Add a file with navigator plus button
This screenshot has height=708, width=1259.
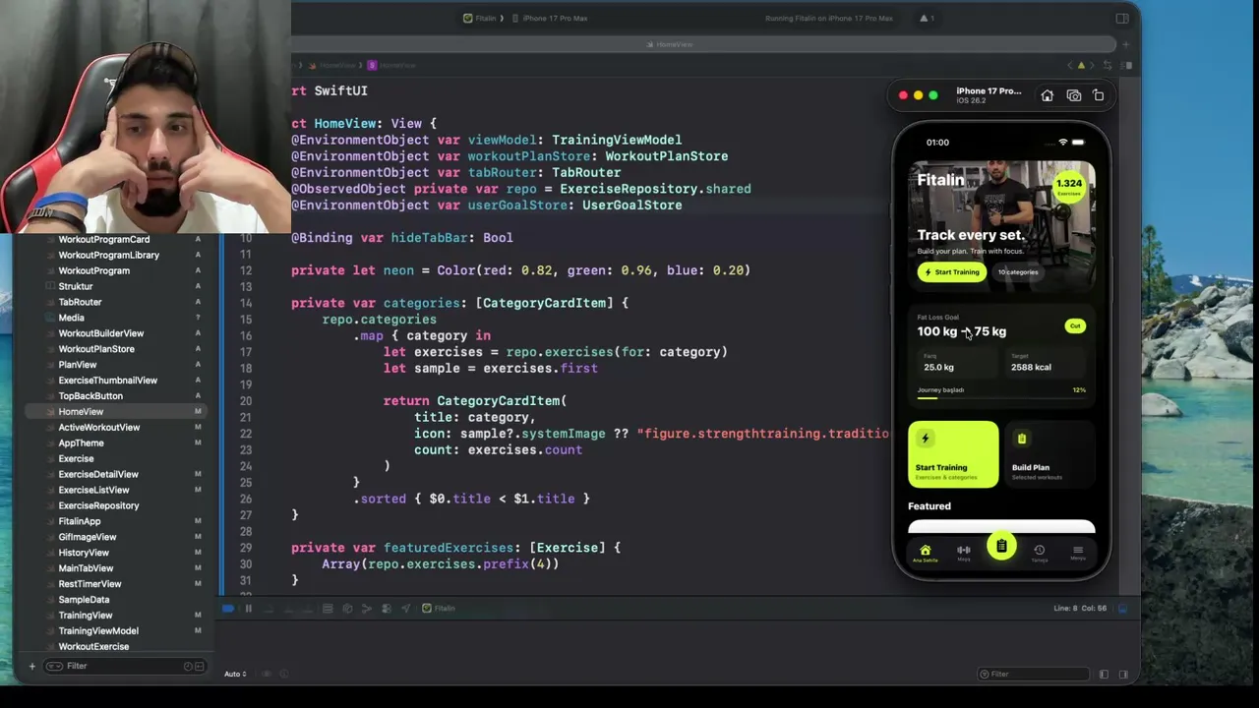click(x=31, y=667)
